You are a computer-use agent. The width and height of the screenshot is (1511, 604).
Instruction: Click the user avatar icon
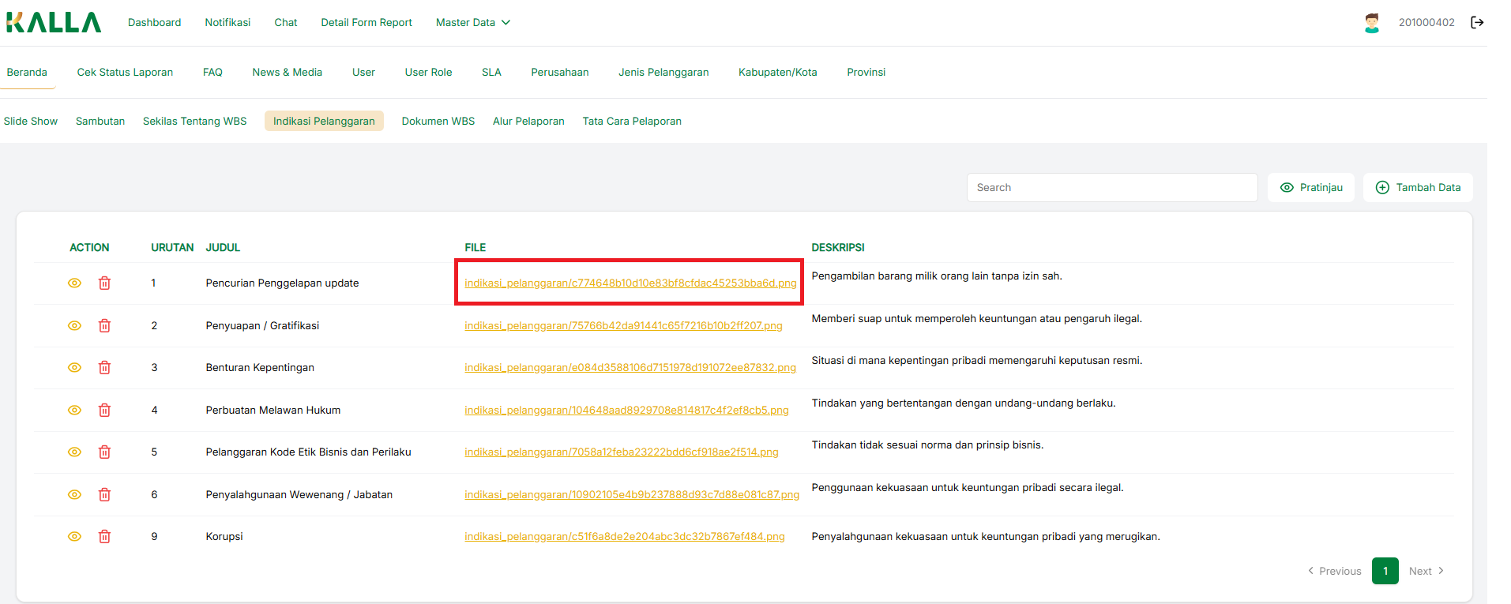[x=1372, y=23]
